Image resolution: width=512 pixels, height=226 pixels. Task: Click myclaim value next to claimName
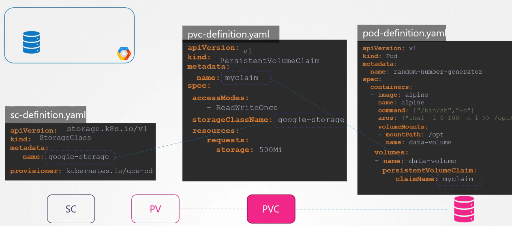(x=458, y=179)
